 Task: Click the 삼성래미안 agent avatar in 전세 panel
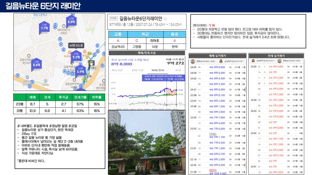coord(253,61)
